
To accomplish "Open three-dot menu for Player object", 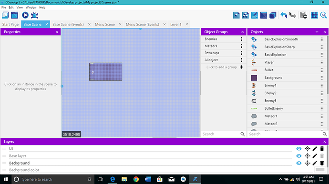I will (322, 62).
